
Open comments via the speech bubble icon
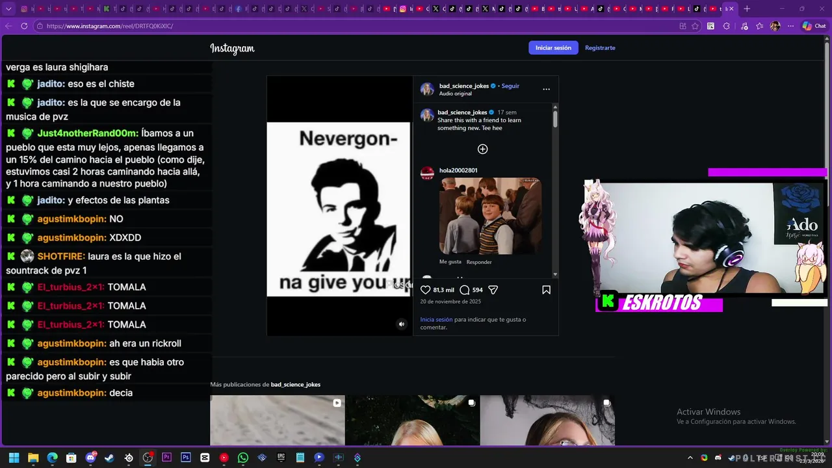464,290
